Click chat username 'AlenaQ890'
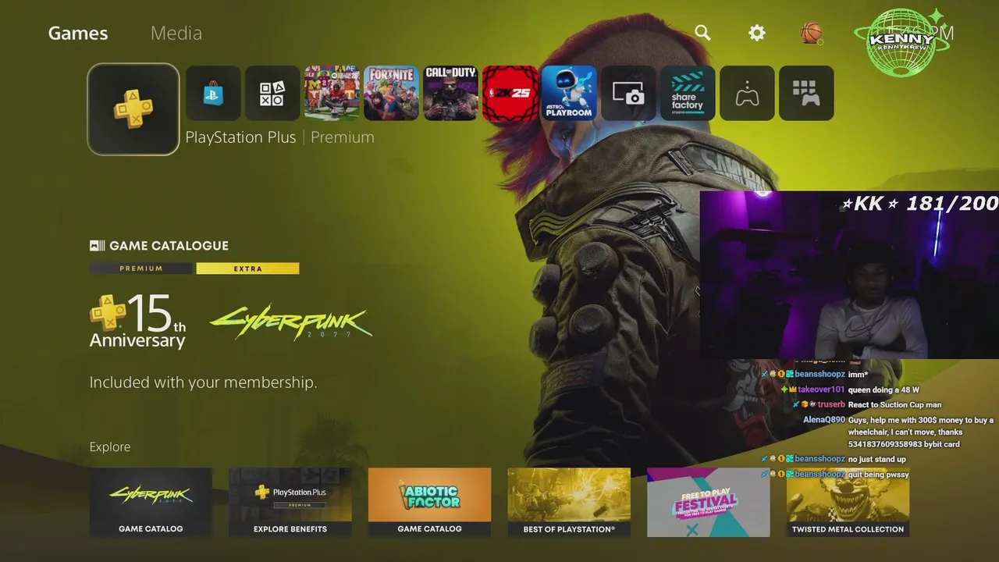 (x=824, y=420)
